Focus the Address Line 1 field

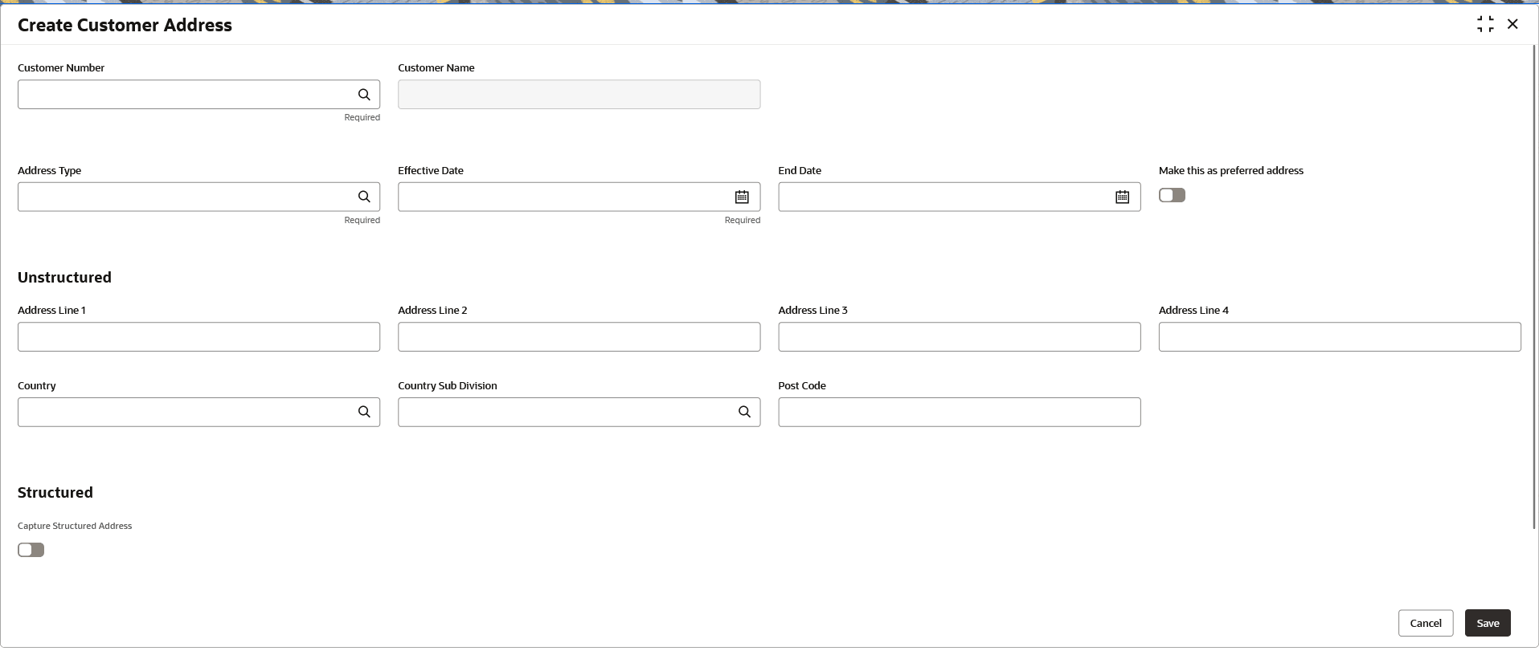[199, 337]
